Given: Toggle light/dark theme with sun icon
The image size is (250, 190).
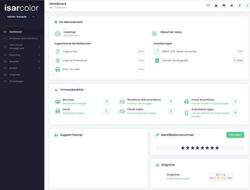Looking at the screenshot, I should (216, 6).
